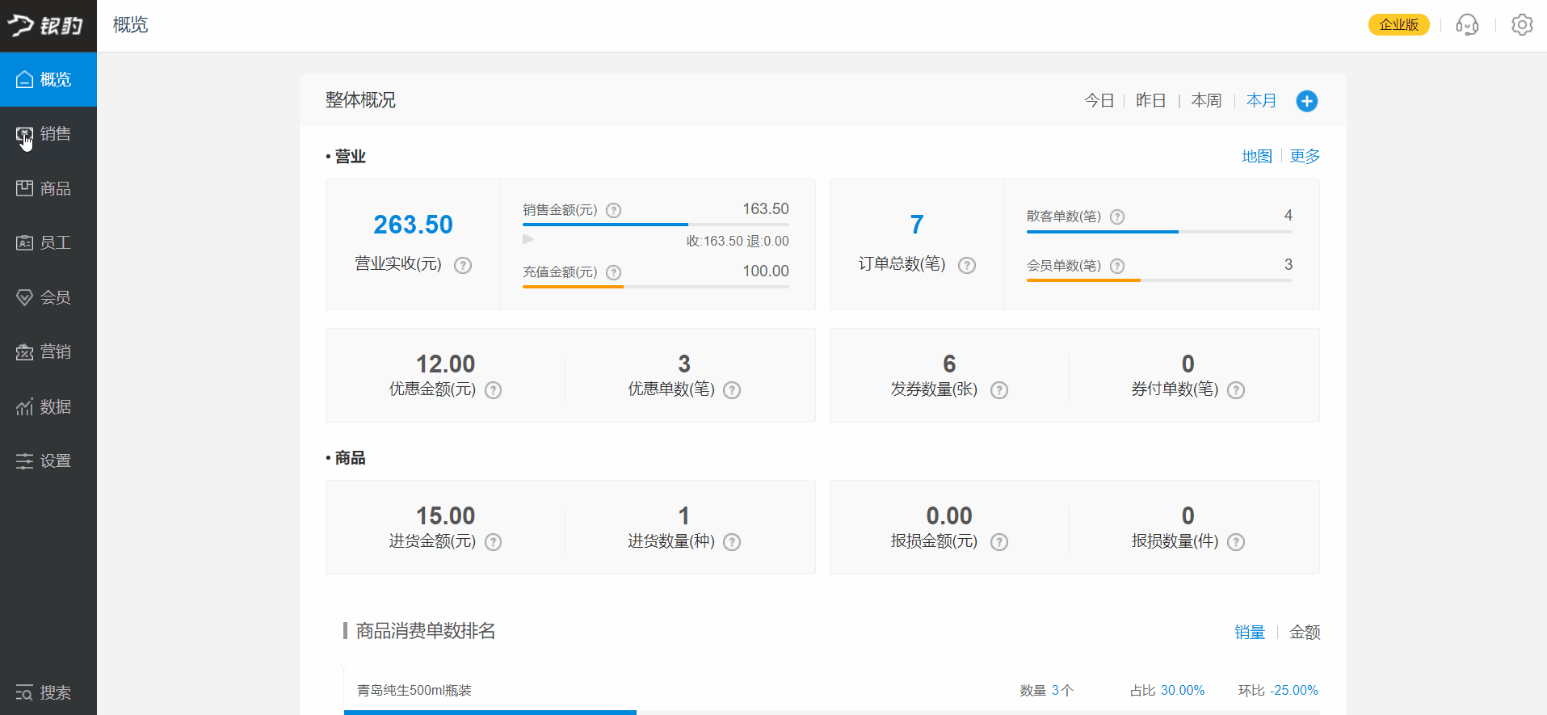Open the customer service headset icon
The width and height of the screenshot is (1547, 715).
click(x=1467, y=25)
